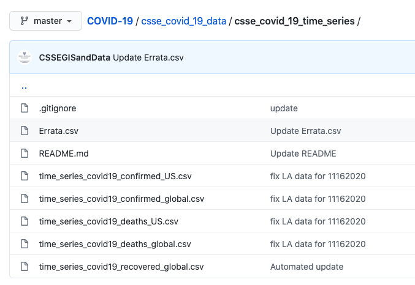
Task: Open time_series_covid19_confirmed_global.csv
Action: pyautogui.click(x=121, y=199)
